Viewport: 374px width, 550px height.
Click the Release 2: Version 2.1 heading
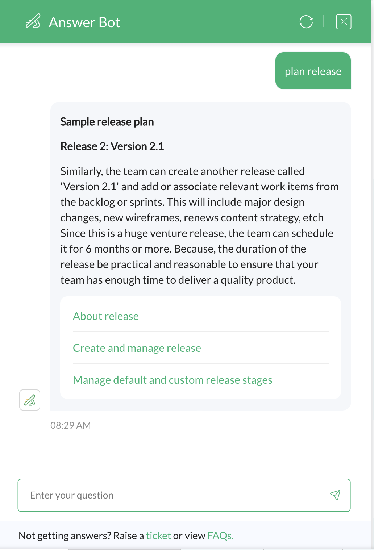point(112,146)
